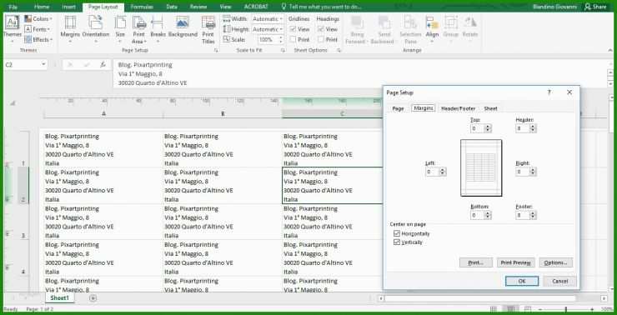Adjust the Header margin spinner
617x315 pixels.
(533, 128)
